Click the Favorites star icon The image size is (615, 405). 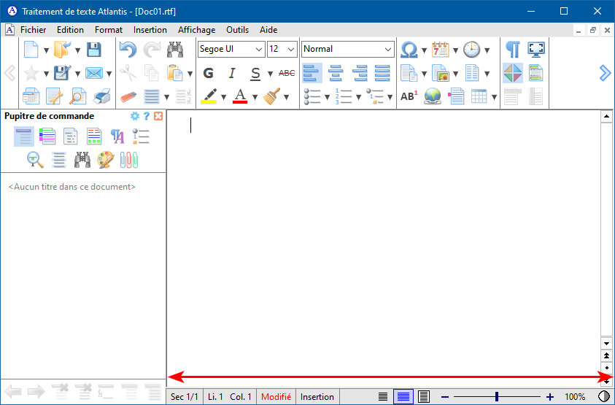[31, 73]
